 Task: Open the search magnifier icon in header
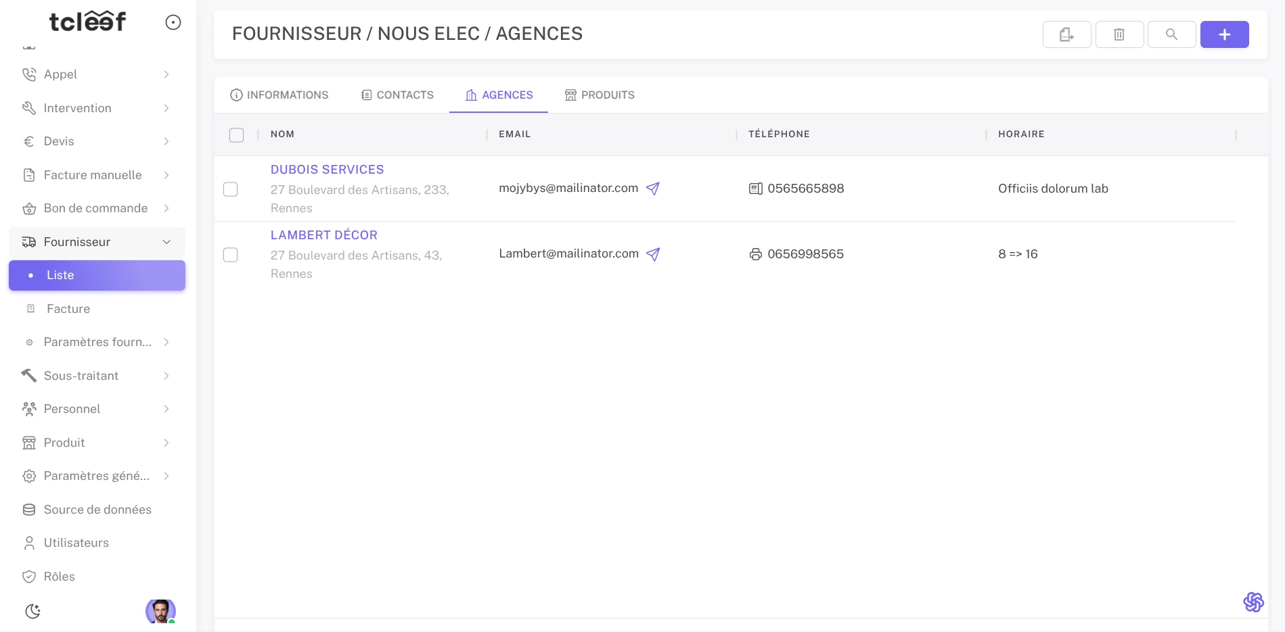(x=1171, y=34)
